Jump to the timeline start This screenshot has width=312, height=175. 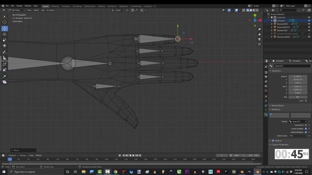[x=123, y=156]
